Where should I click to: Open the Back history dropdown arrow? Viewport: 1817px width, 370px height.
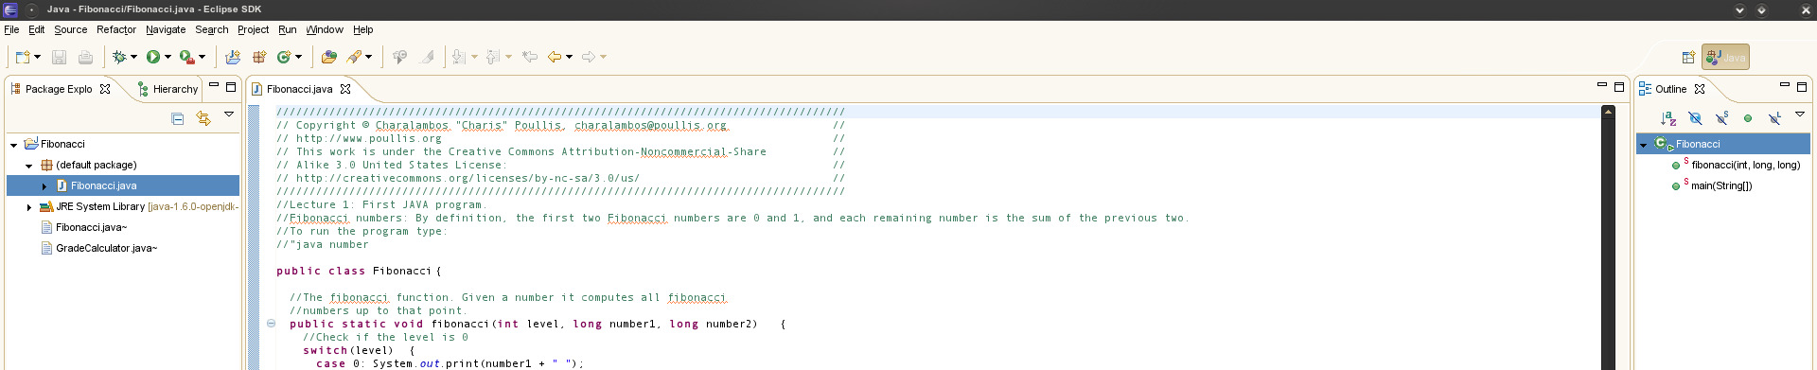pos(569,57)
